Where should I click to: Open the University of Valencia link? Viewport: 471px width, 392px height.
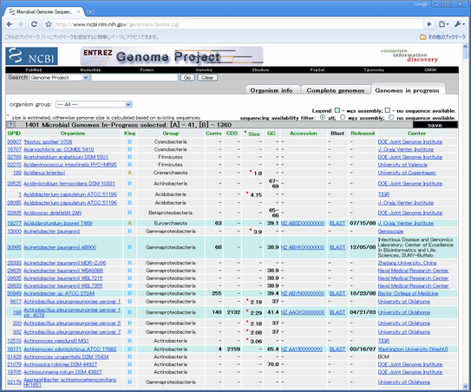(402, 165)
